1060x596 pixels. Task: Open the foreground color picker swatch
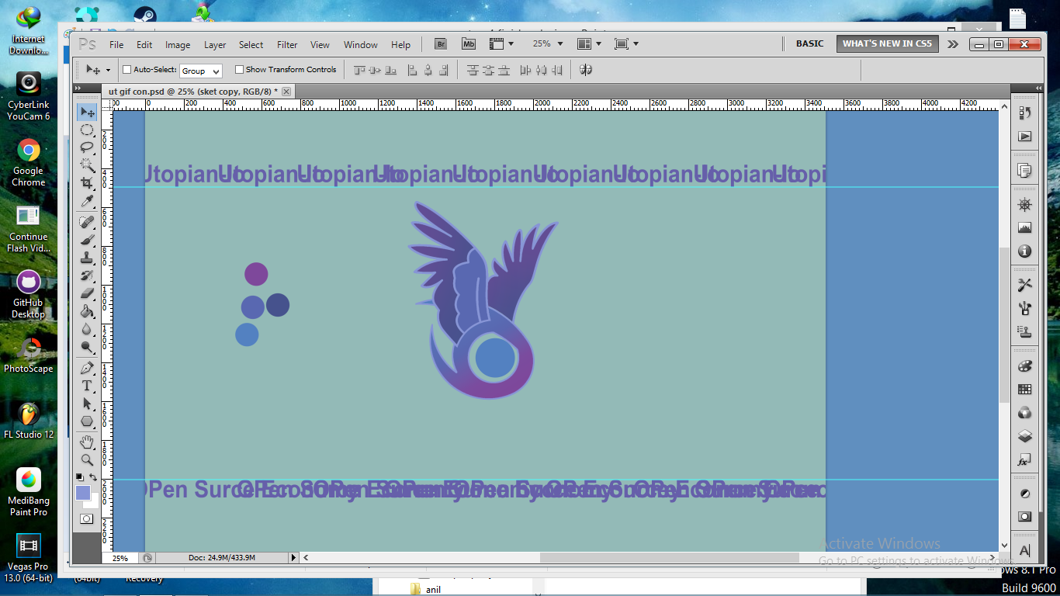tap(82, 493)
